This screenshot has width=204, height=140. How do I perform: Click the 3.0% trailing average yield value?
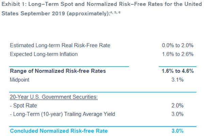click(x=177, y=114)
